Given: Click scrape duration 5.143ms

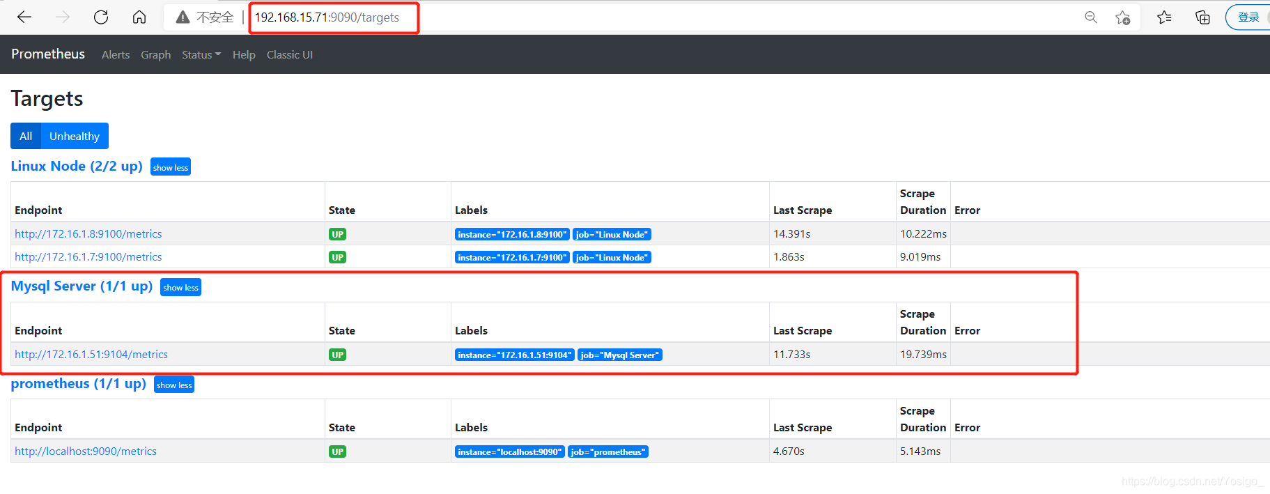Looking at the screenshot, I should pyautogui.click(x=920, y=451).
